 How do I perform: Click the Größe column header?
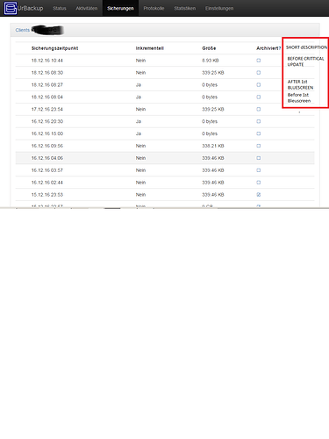click(209, 48)
